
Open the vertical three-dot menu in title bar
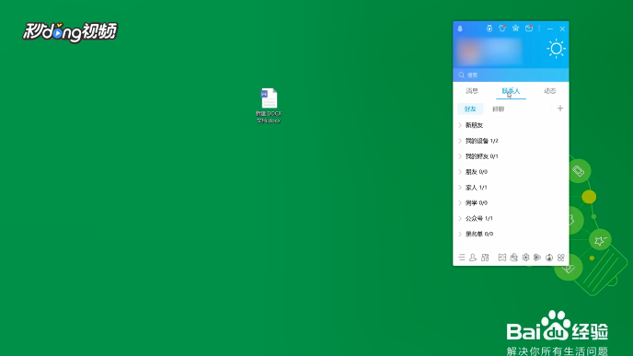click(539, 29)
